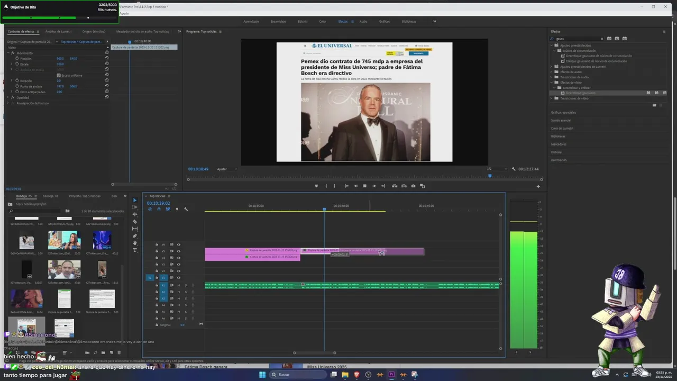The height and width of the screenshot is (381, 677).
Task: Select the Type tool
Action: (134, 250)
